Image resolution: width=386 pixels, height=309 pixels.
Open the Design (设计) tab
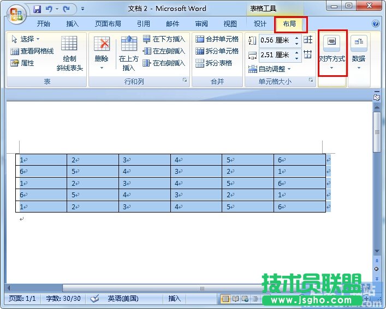point(260,24)
